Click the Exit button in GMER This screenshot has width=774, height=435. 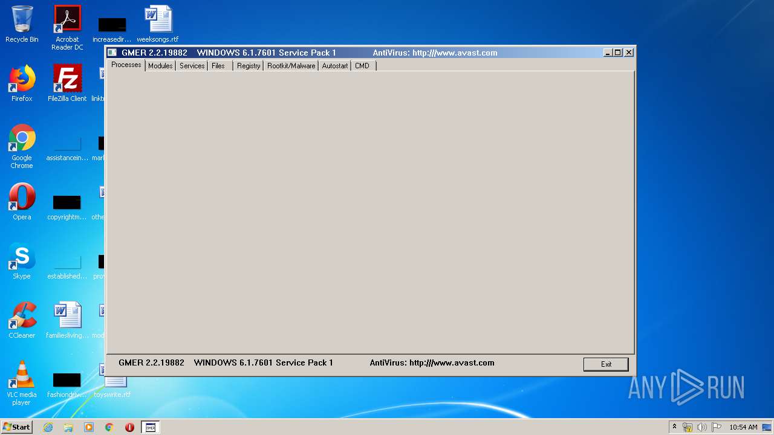pyautogui.click(x=606, y=364)
